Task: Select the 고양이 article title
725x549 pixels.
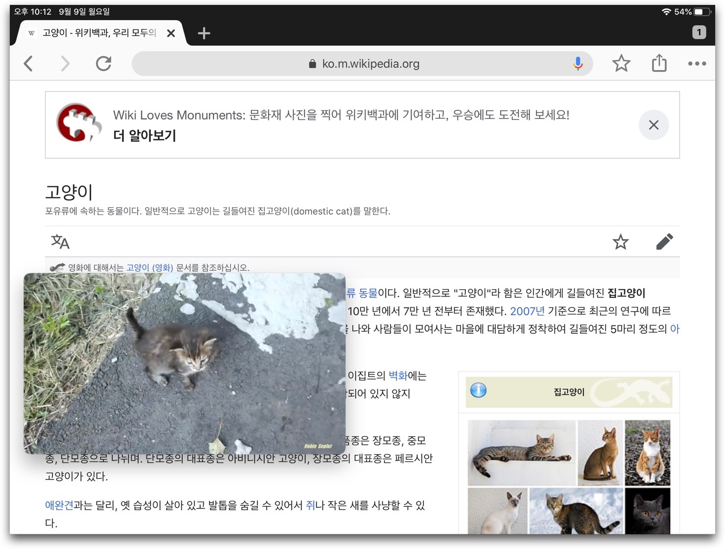Action: [x=69, y=192]
